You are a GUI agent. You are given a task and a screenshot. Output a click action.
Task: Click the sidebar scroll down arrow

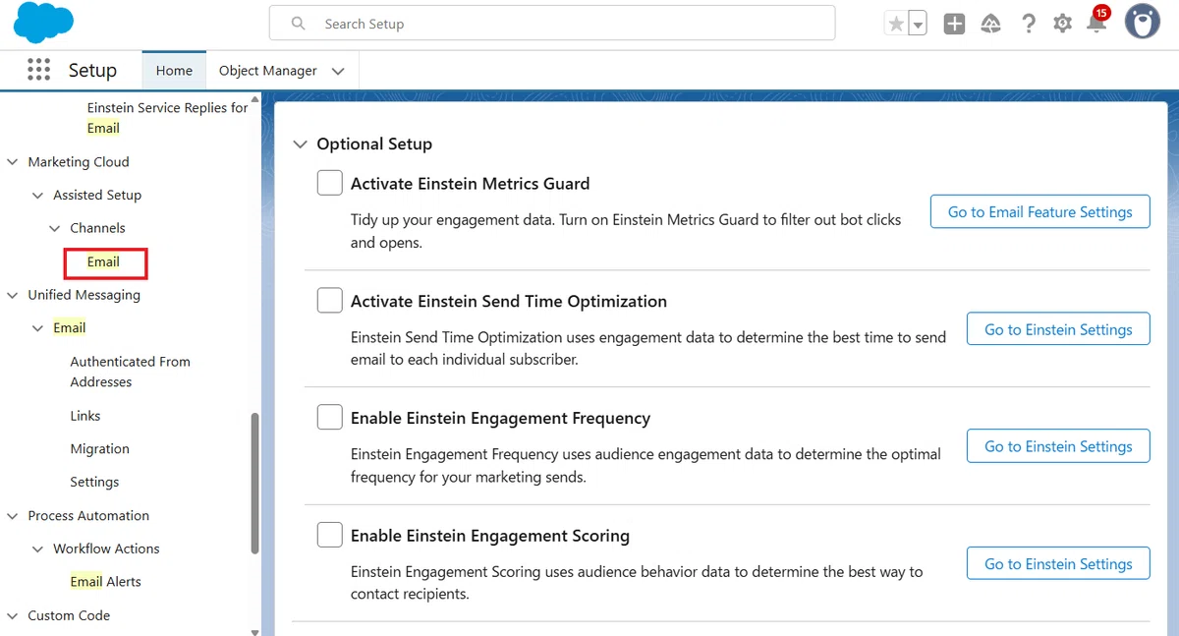pos(255,631)
